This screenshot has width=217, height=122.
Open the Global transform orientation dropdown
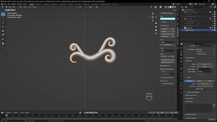[80, 7]
